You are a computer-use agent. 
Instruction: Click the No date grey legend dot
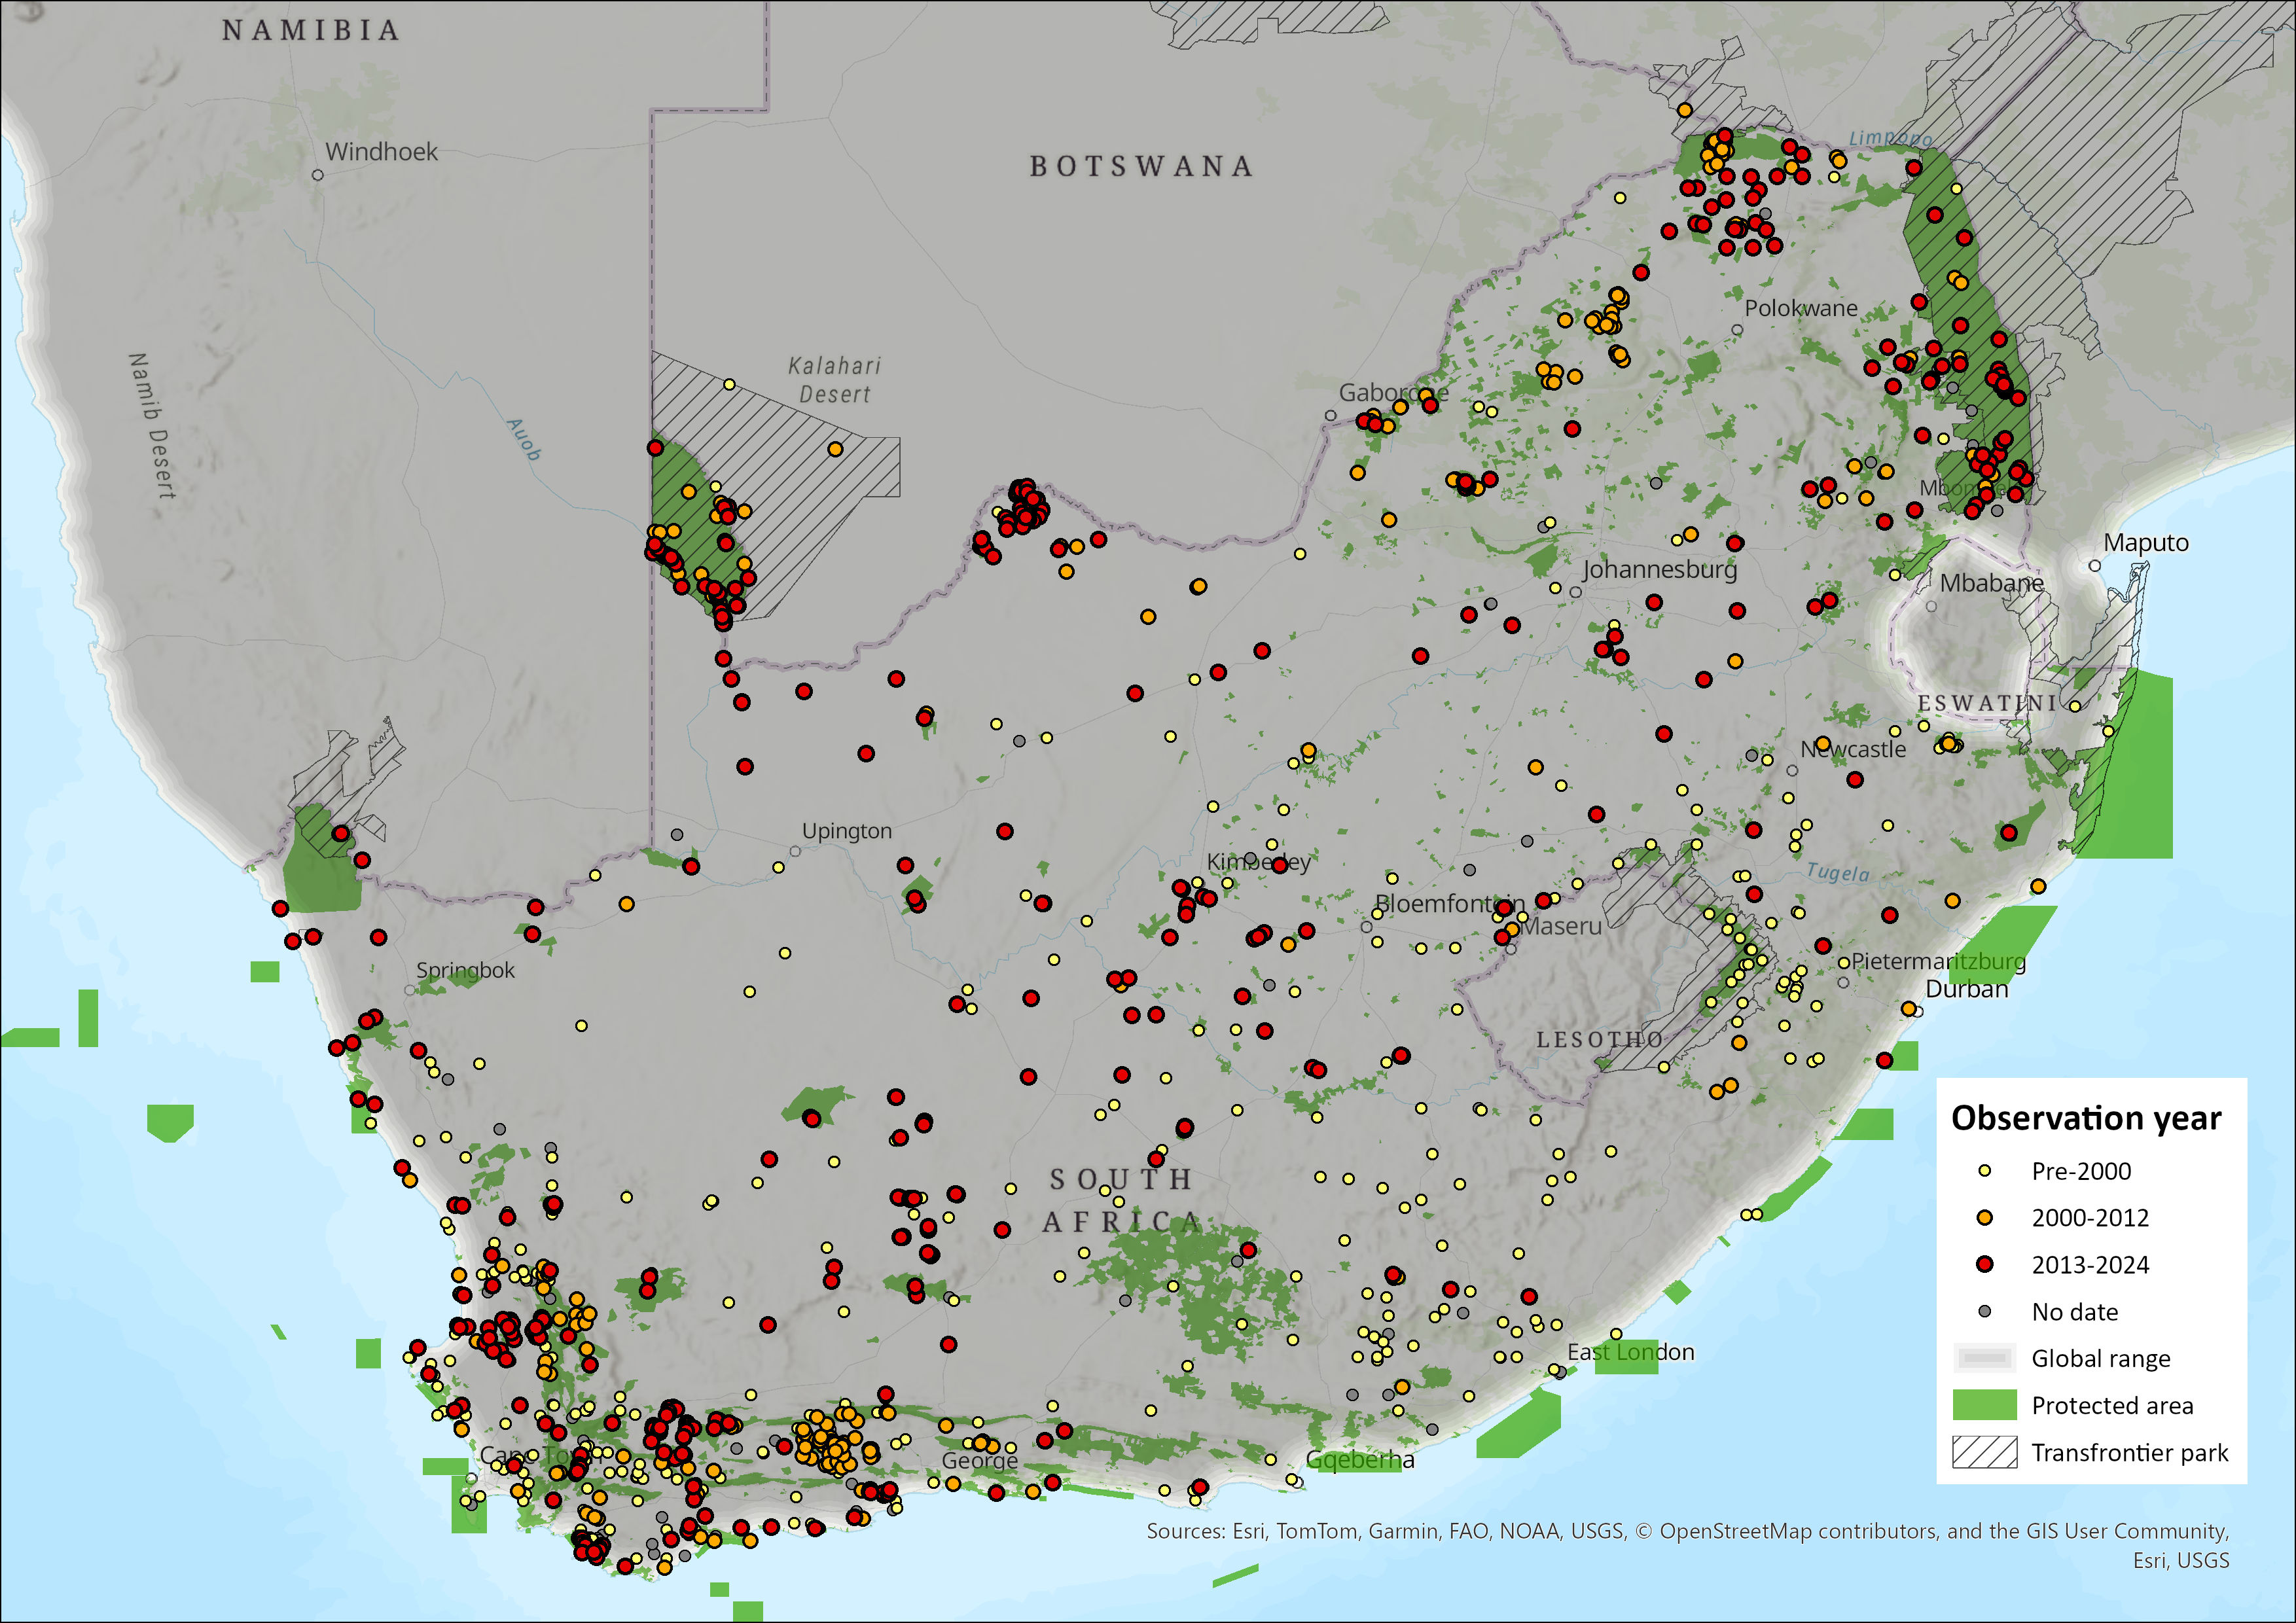coord(1985,1311)
